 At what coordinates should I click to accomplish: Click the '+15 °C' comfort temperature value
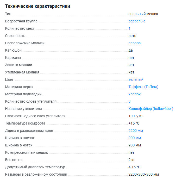(134, 123)
